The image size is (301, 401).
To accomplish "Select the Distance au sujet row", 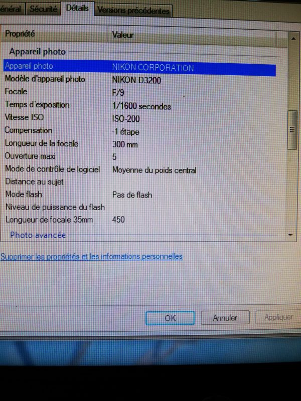I will click(x=139, y=182).
